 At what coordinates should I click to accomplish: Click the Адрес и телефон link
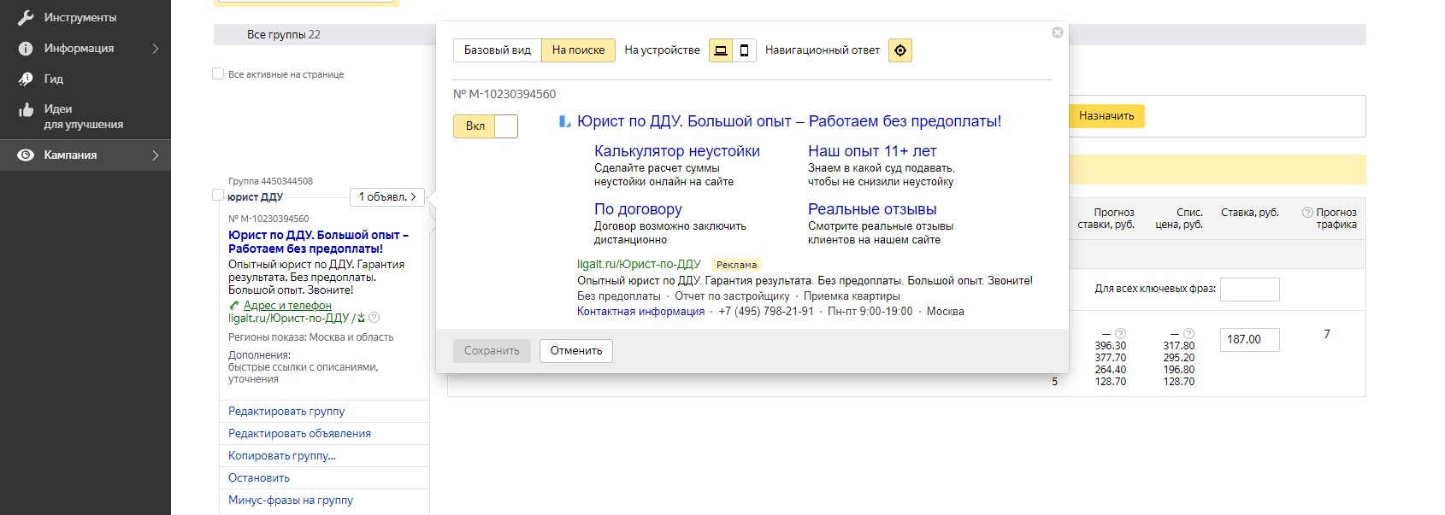coord(287,306)
